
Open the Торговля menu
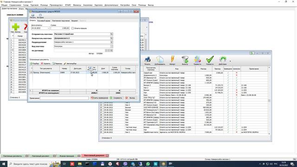[34, 5]
